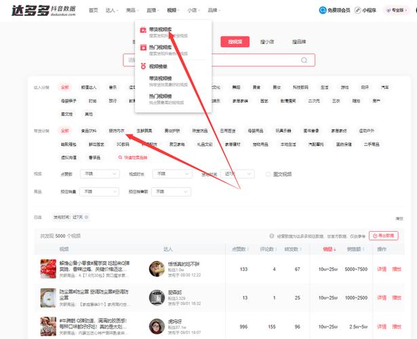Viewport: 417px width, 339px height.
Task: Select 服饰内衣 category filter
Action: (x=117, y=131)
